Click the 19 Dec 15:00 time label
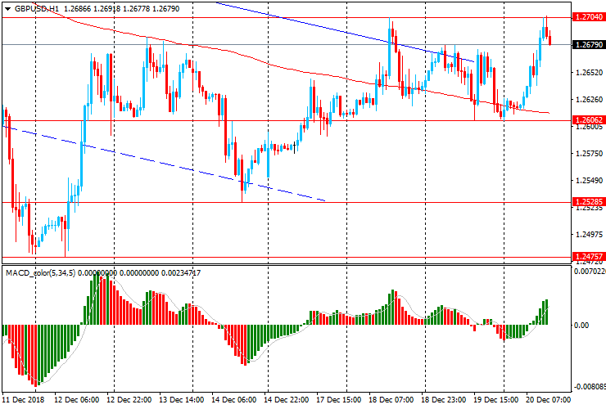This screenshot has width=606, height=409. 495,400
